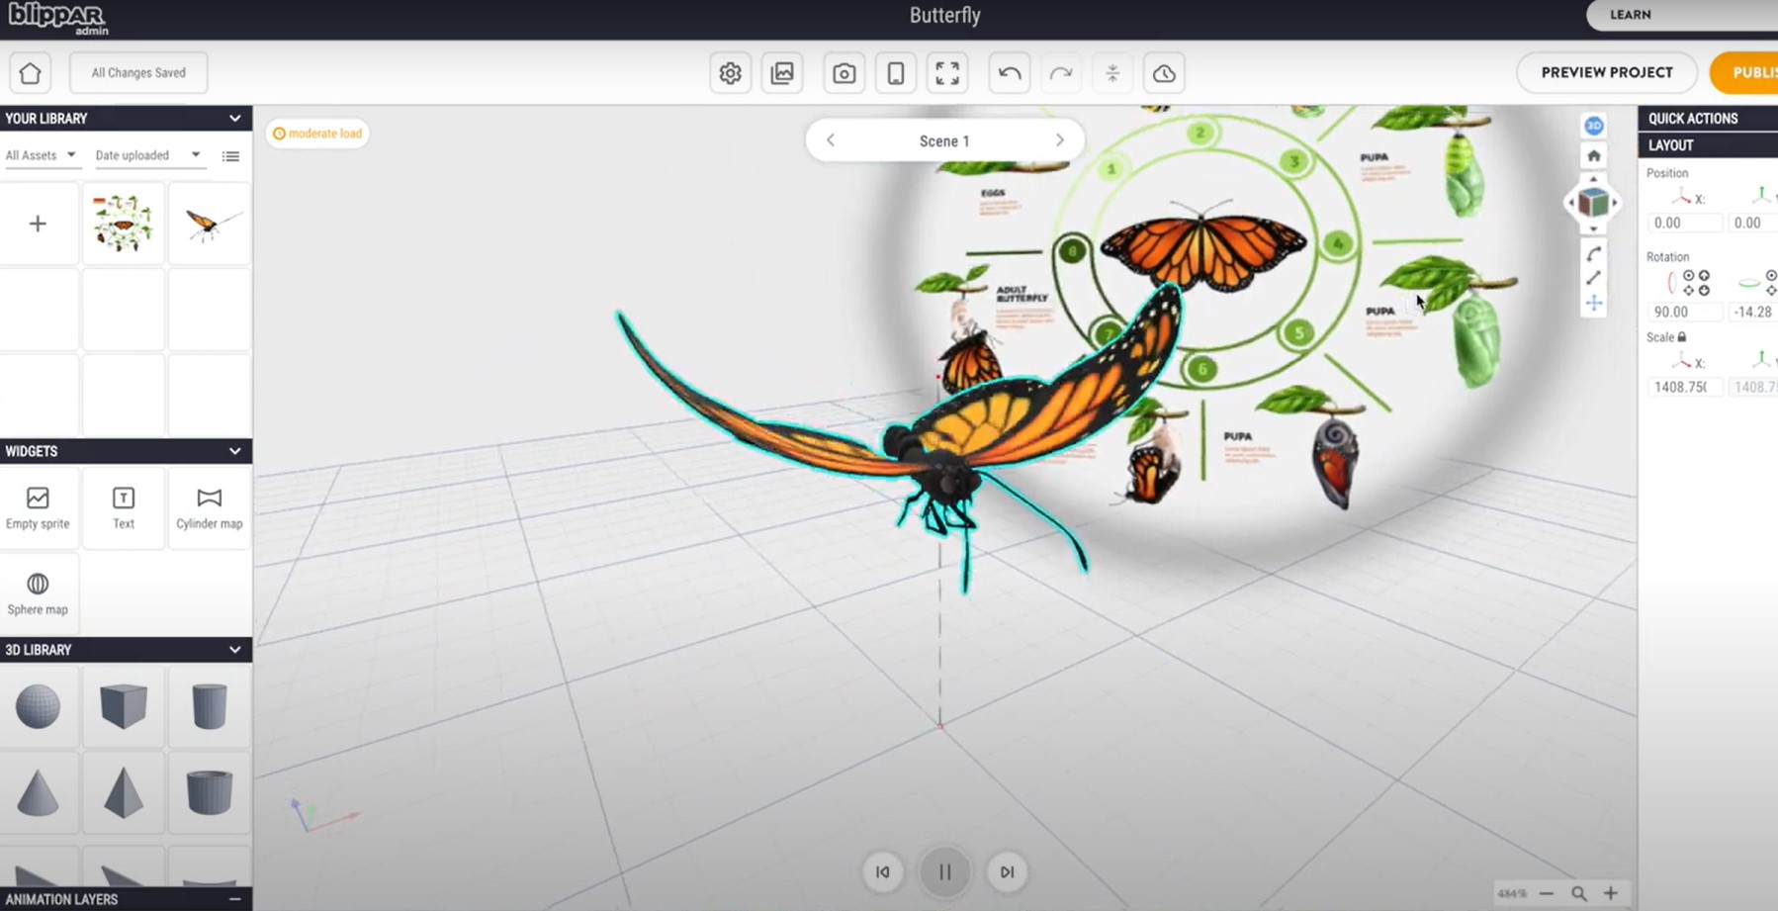Click the Preview Project button
The image size is (1778, 911).
point(1607,72)
